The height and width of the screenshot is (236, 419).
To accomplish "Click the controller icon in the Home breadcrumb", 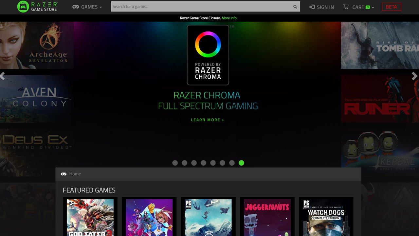I will (63, 174).
